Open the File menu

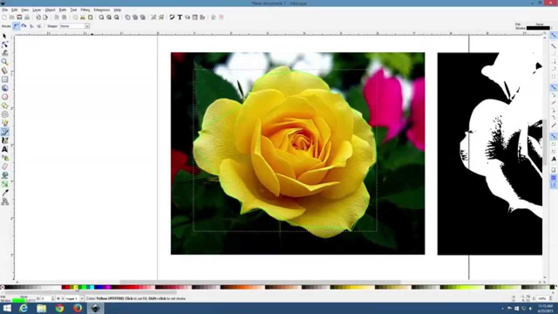pos(5,10)
